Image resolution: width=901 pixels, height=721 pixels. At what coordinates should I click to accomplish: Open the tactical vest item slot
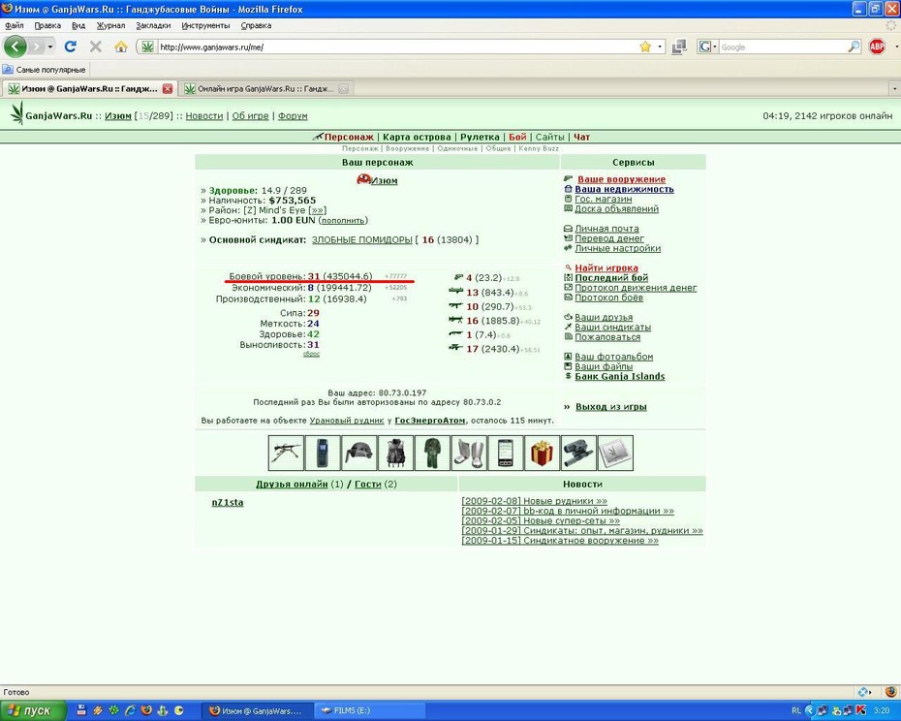(396, 453)
